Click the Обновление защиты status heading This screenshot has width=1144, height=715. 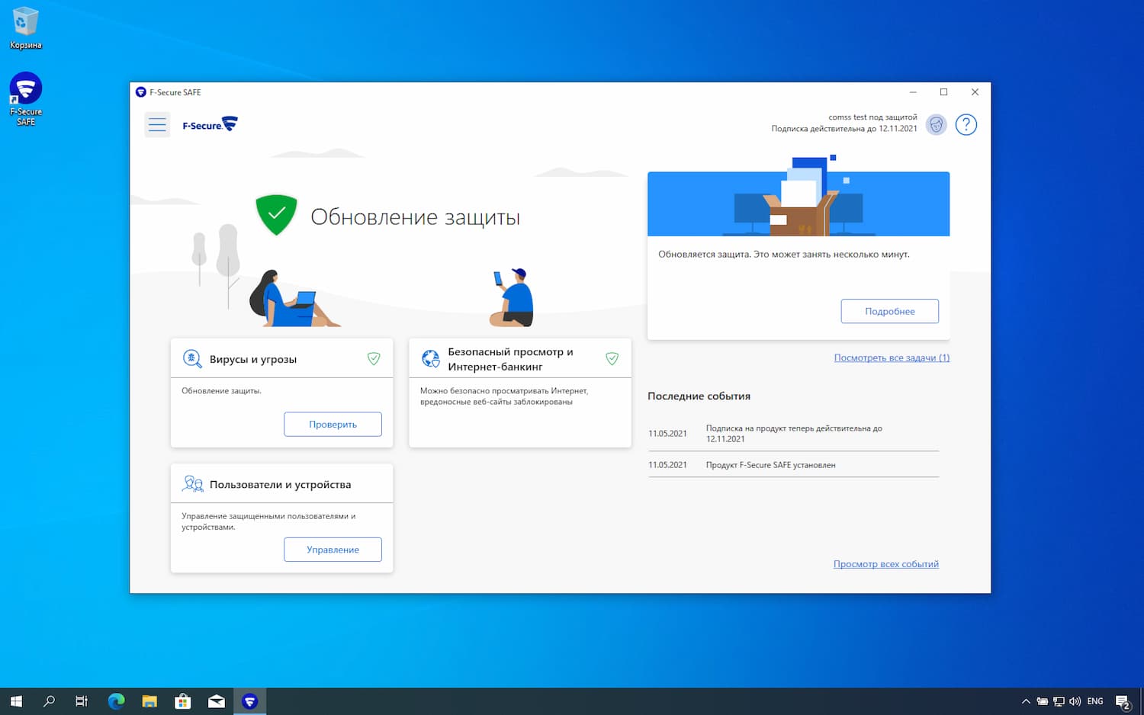point(415,217)
